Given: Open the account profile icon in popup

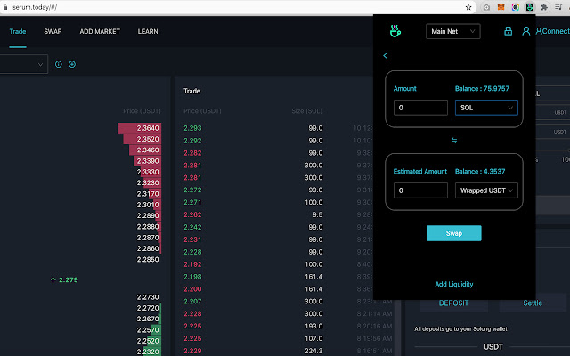Looking at the screenshot, I should point(525,31).
